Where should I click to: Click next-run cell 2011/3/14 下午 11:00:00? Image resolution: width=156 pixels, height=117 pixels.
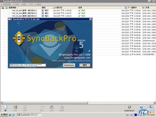click(x=131, y=10)
